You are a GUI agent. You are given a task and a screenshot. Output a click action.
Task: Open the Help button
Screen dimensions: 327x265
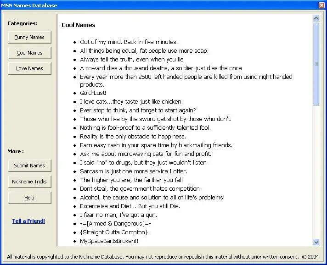pos(29,198)
